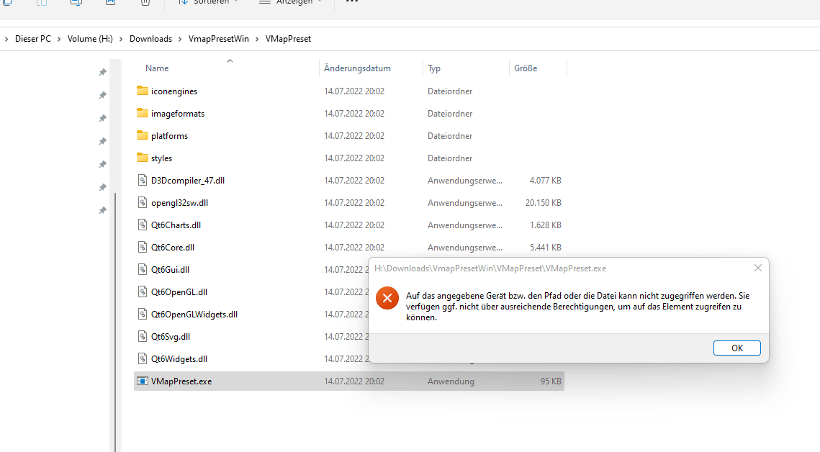This screenshot has height=452, width=820.
Task: Click the date cell of imageformats
Action: pyautogui.click(x=354, y=114)
